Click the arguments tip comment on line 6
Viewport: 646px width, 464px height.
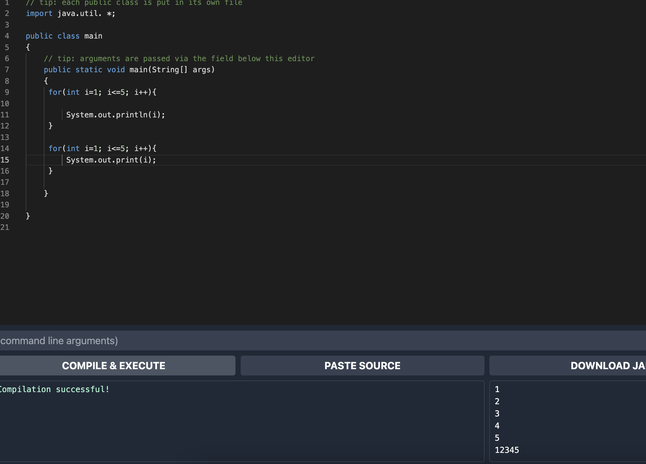179,59
